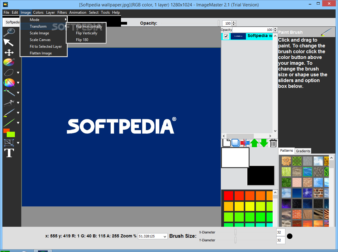Move layer down with green arrow
The height and width of the screenshot is (252, 338).
(x=264, y=143)
